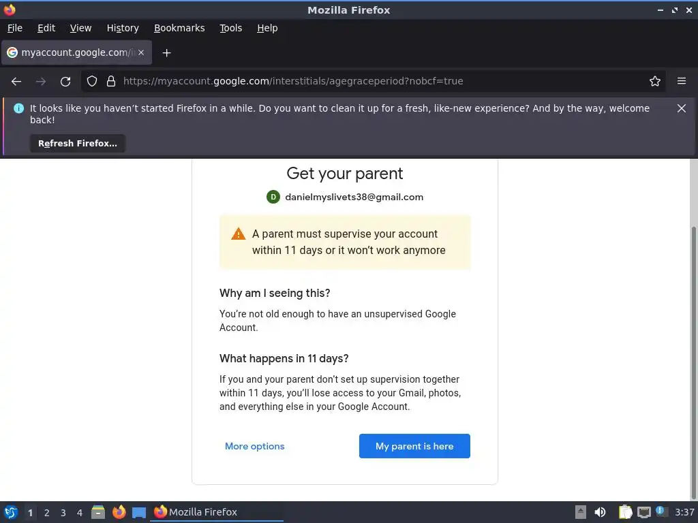Open the tracking protection shield icon
Screen dimensions: 698x523
point(92,81)
